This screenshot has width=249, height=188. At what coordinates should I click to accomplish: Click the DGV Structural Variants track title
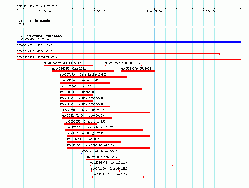(39, 36)
